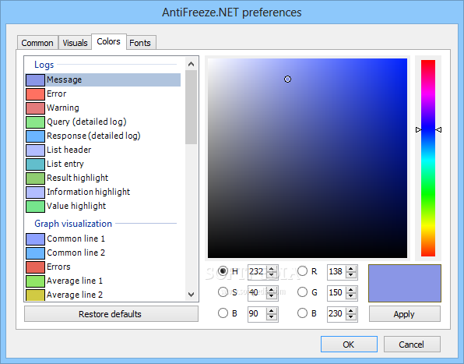Click the blue value field showing 230
Screen dimensions: 464x364
[x=336, y=314]
